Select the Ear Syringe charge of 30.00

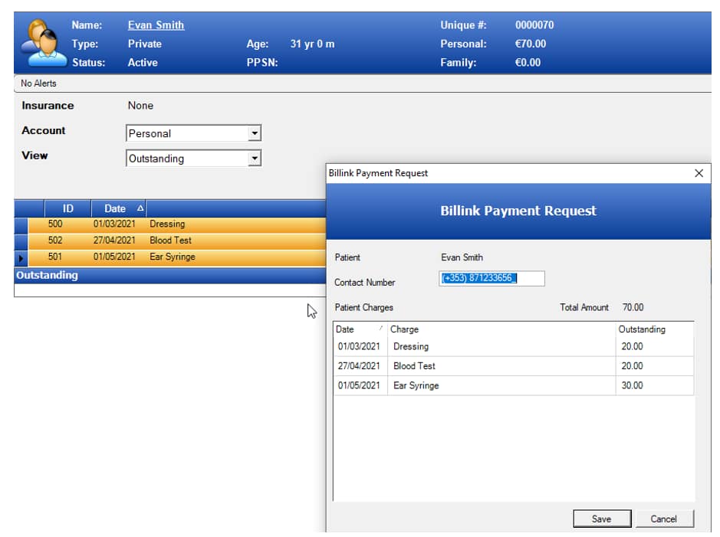498,385
